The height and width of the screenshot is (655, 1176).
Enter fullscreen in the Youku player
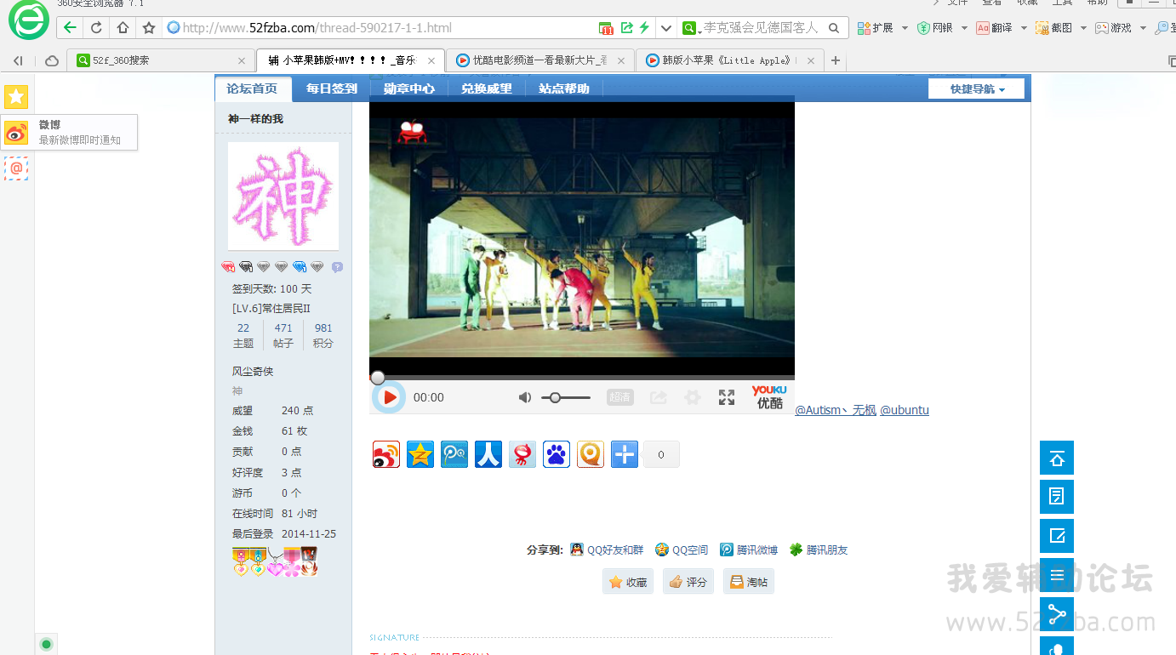[x=727, y=397]
